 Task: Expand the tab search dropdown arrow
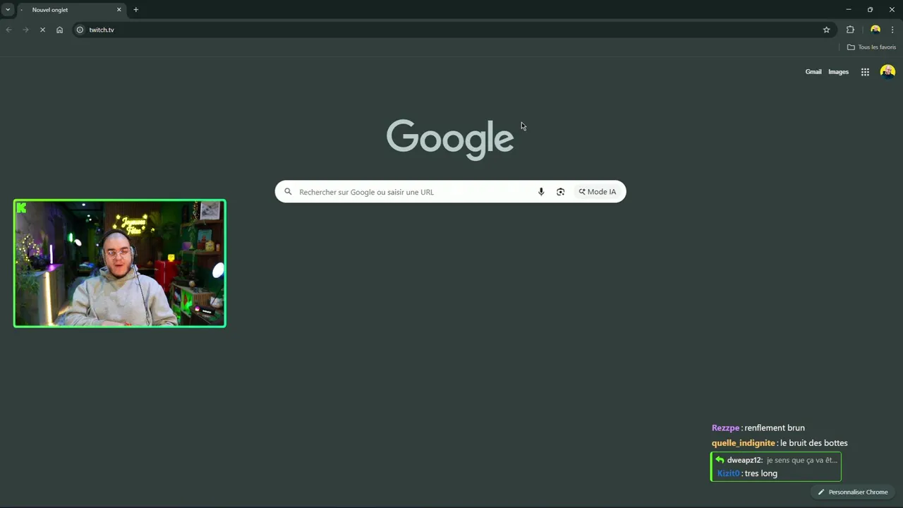click(8, 10)
